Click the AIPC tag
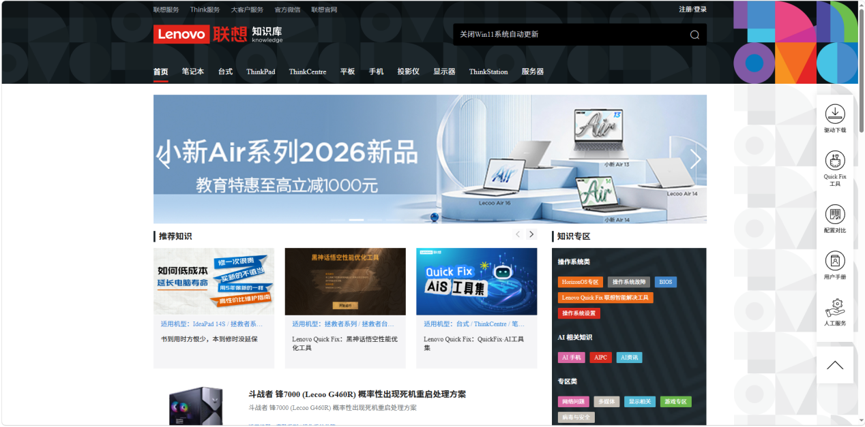This screenshot has height=427, width=865. 601,358
